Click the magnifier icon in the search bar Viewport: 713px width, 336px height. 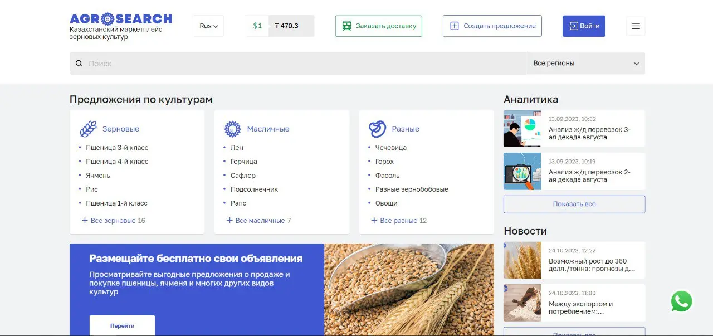click(79, 63)
